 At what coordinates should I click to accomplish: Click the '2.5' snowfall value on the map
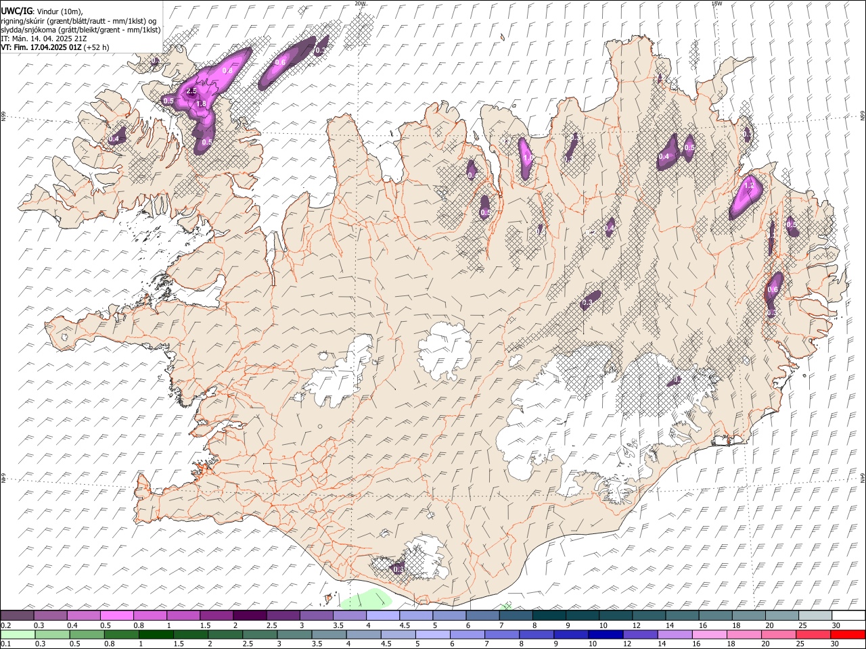point(191,91)
